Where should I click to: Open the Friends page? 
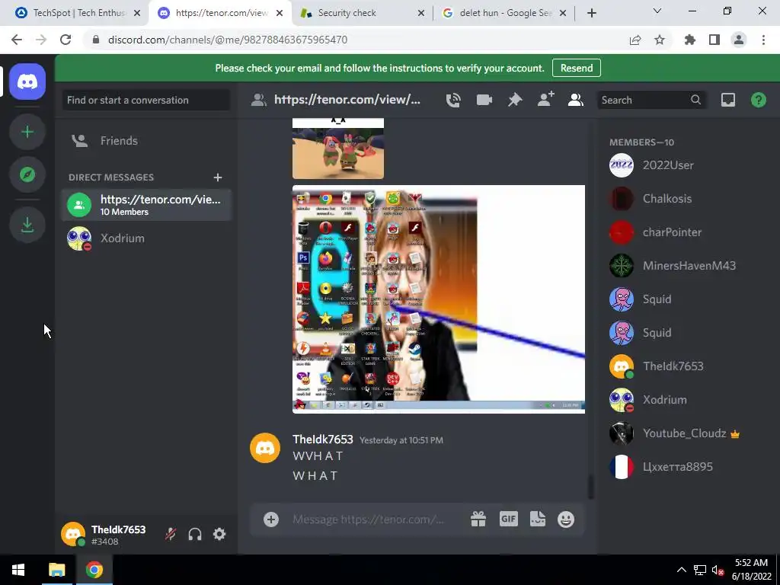146,141
